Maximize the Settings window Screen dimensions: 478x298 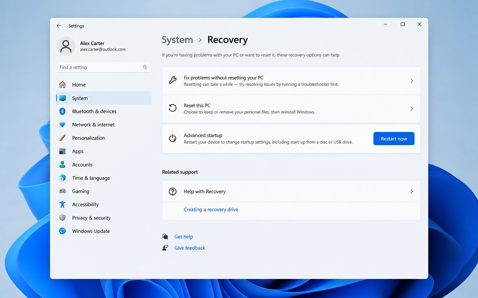tap(402, 24)
